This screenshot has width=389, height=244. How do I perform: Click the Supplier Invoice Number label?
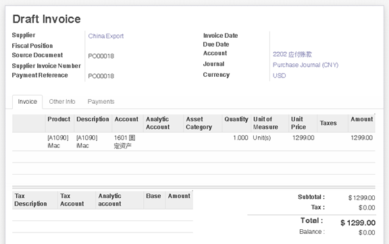[47, 66]
